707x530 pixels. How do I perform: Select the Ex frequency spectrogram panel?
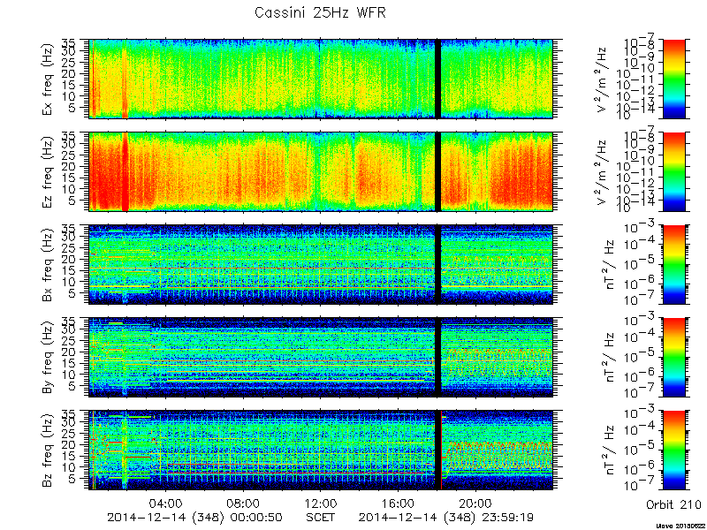(321, 79)
